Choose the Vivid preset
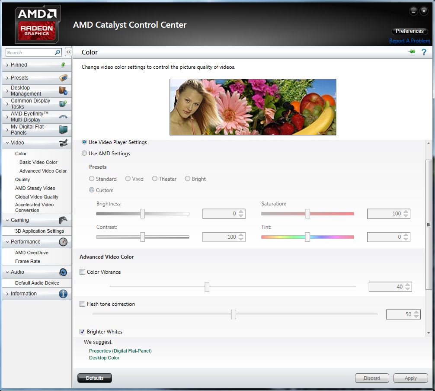Viewport: 435px width, 391px height. (128, 179)
